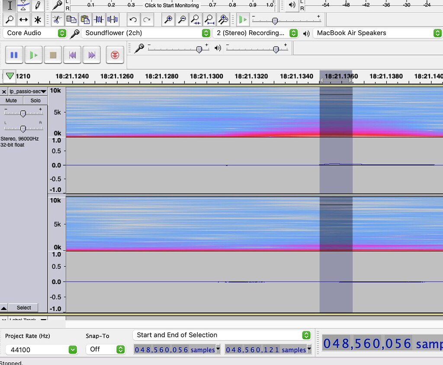443x365 pixels.
Task: Select the Time Shift tool
Action: (x=24, y=20)
